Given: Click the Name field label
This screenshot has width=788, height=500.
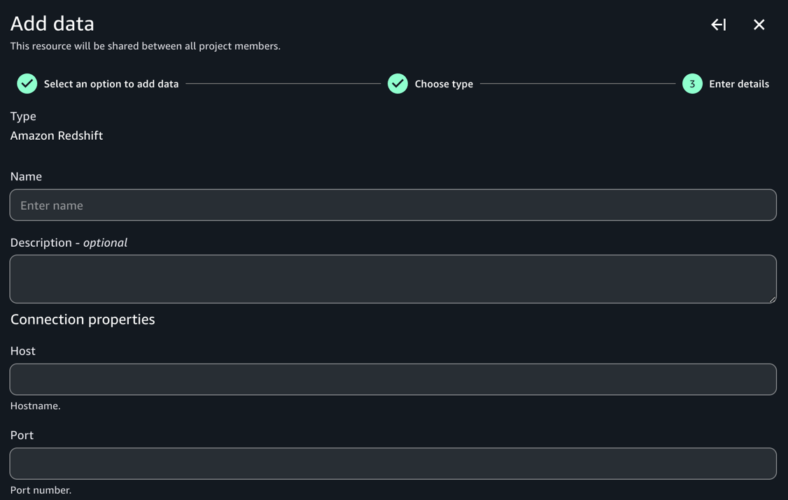Looking at the screenshot, I should 26,176.
